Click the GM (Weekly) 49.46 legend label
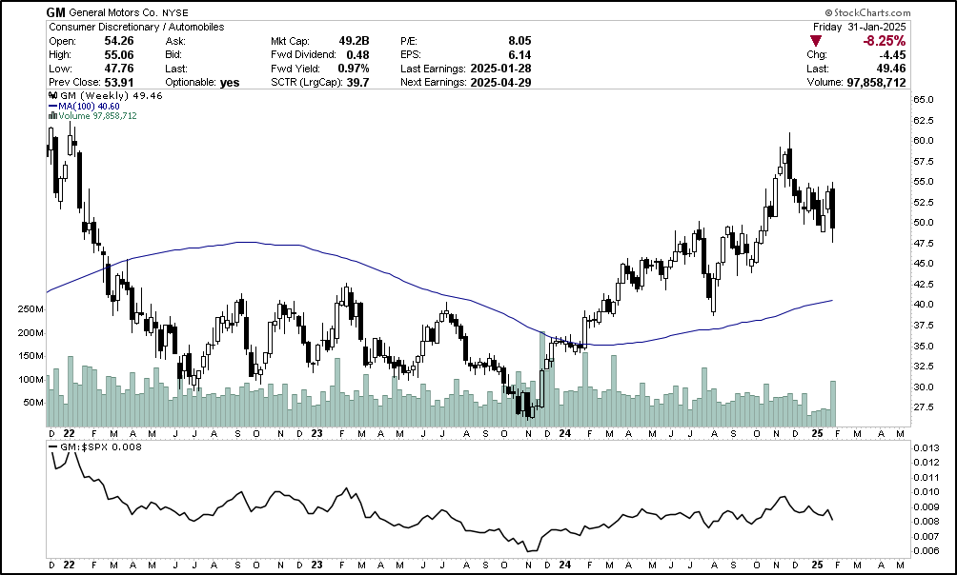The width and height of the screenshot is (957, 575). click(x=112, y=96)
